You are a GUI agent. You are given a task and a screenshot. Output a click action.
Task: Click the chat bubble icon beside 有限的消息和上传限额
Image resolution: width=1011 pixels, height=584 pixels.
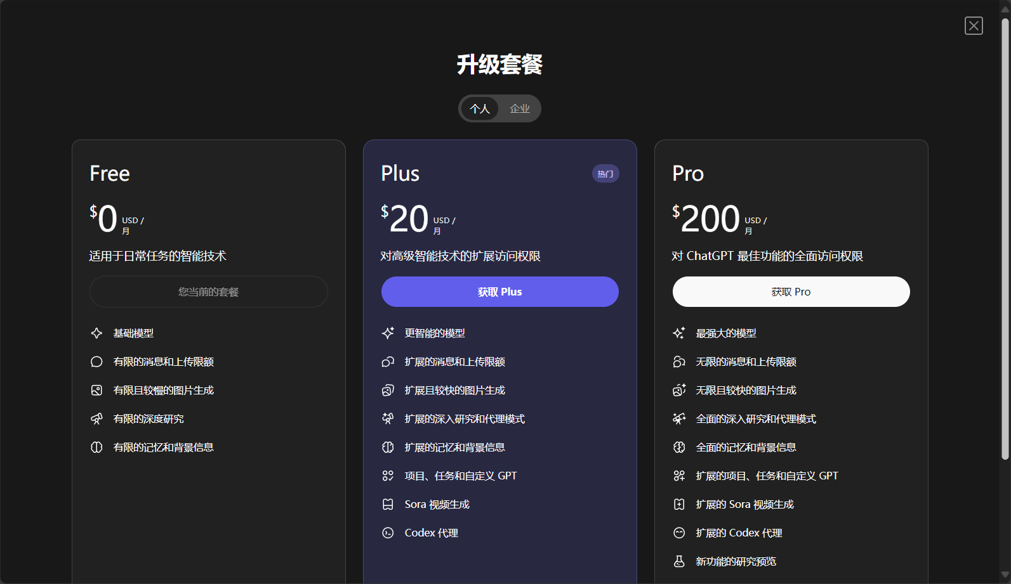(96, 361)
